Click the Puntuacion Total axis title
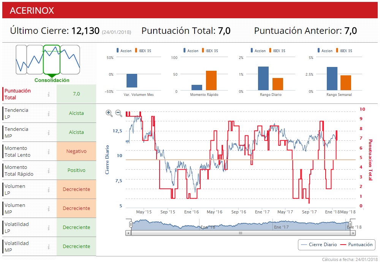The image size is (380, 264). [370, 160]
